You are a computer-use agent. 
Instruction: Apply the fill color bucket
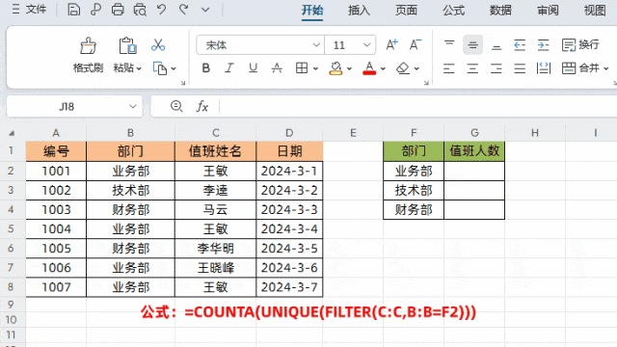(335, 68)
